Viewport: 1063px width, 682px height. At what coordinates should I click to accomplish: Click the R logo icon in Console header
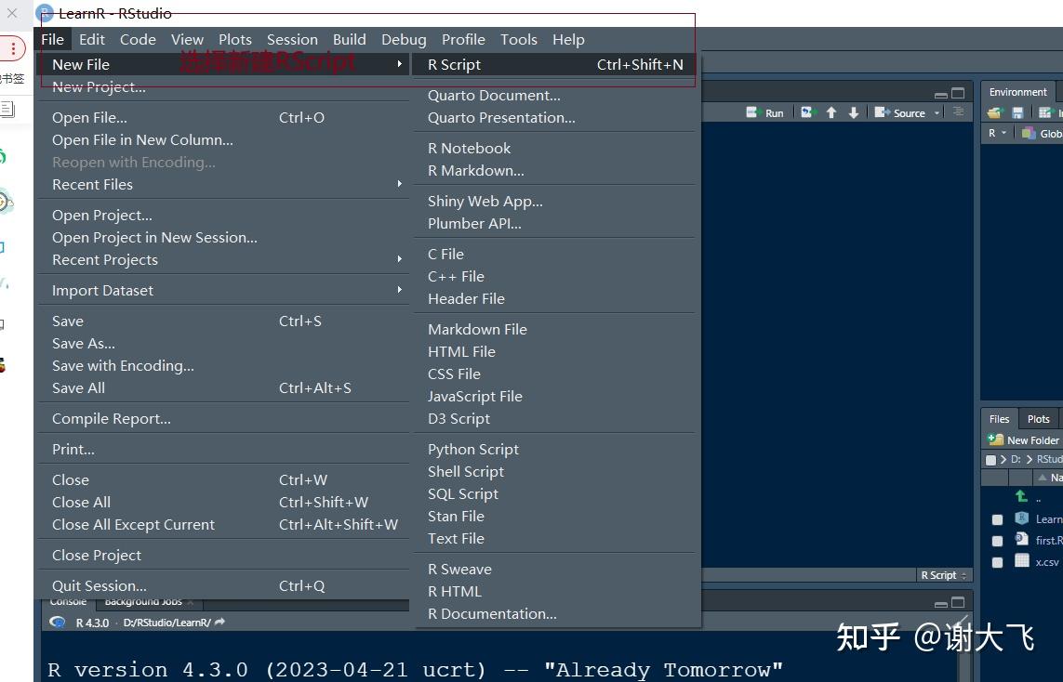pyautogui.click(x=58, y=622)
